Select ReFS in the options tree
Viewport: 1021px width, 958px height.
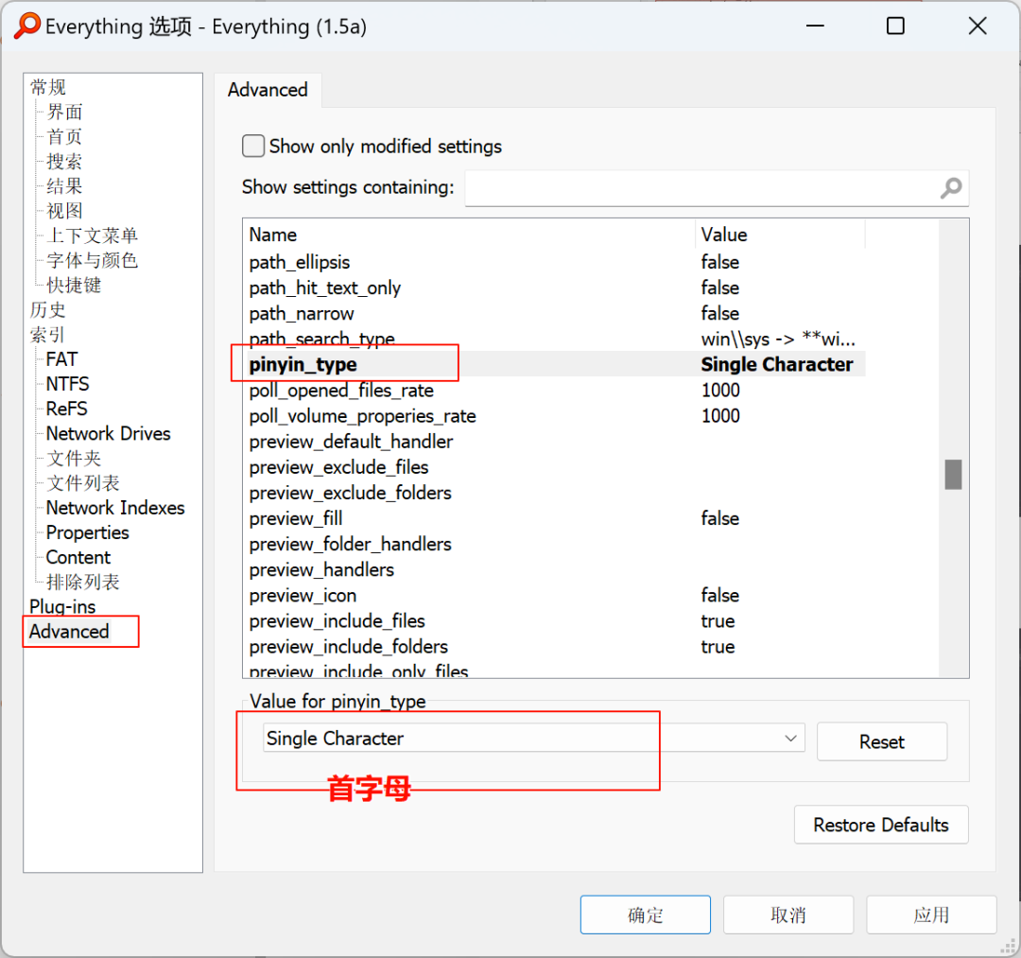[x=66, y=409]
